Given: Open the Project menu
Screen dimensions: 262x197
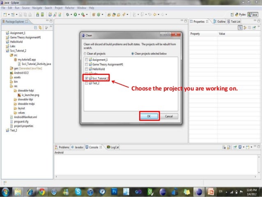Looking at the screenshot, I should (58, 8).
